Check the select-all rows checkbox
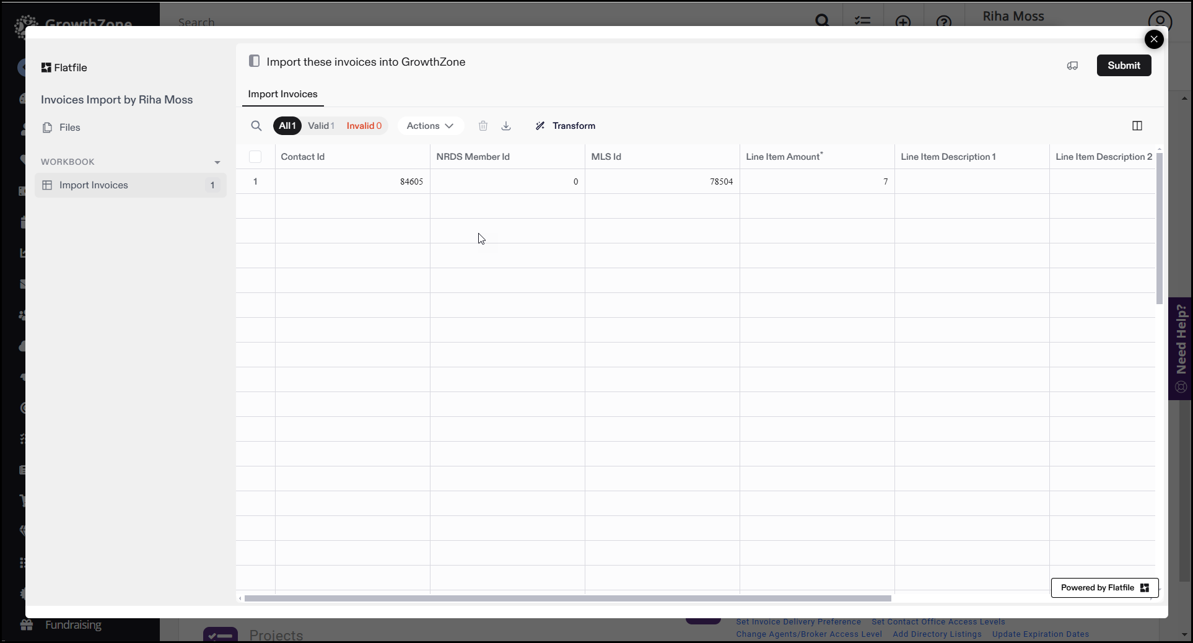The height and width of the screenshot is (643, 1193). [x=255, y=157]
